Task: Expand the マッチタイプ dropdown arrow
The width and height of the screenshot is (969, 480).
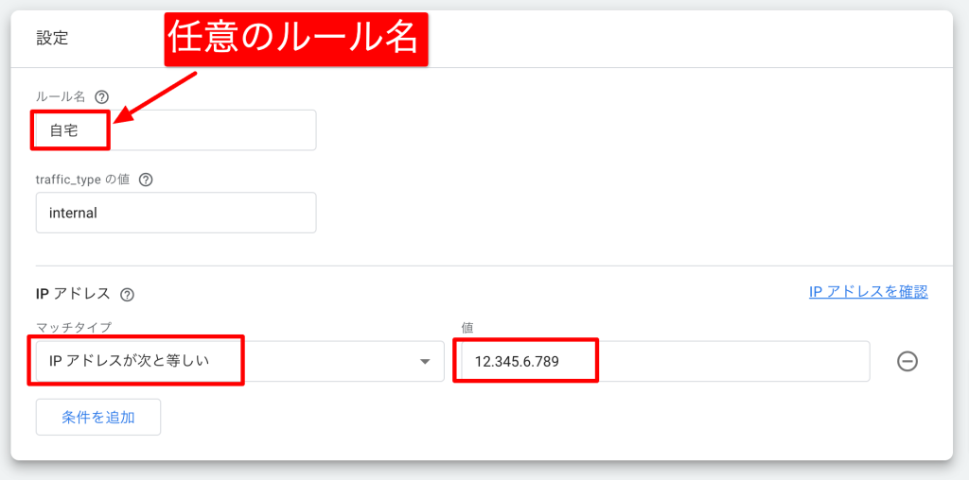Action: 426,361
